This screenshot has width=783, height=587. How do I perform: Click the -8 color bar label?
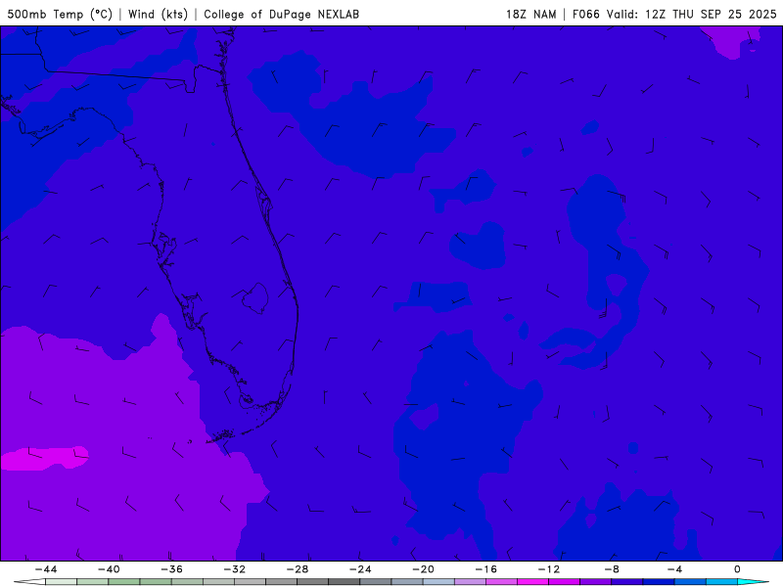613,569
